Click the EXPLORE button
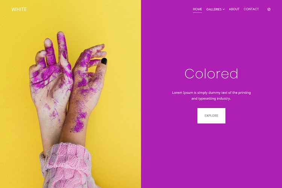 point(211,116)
